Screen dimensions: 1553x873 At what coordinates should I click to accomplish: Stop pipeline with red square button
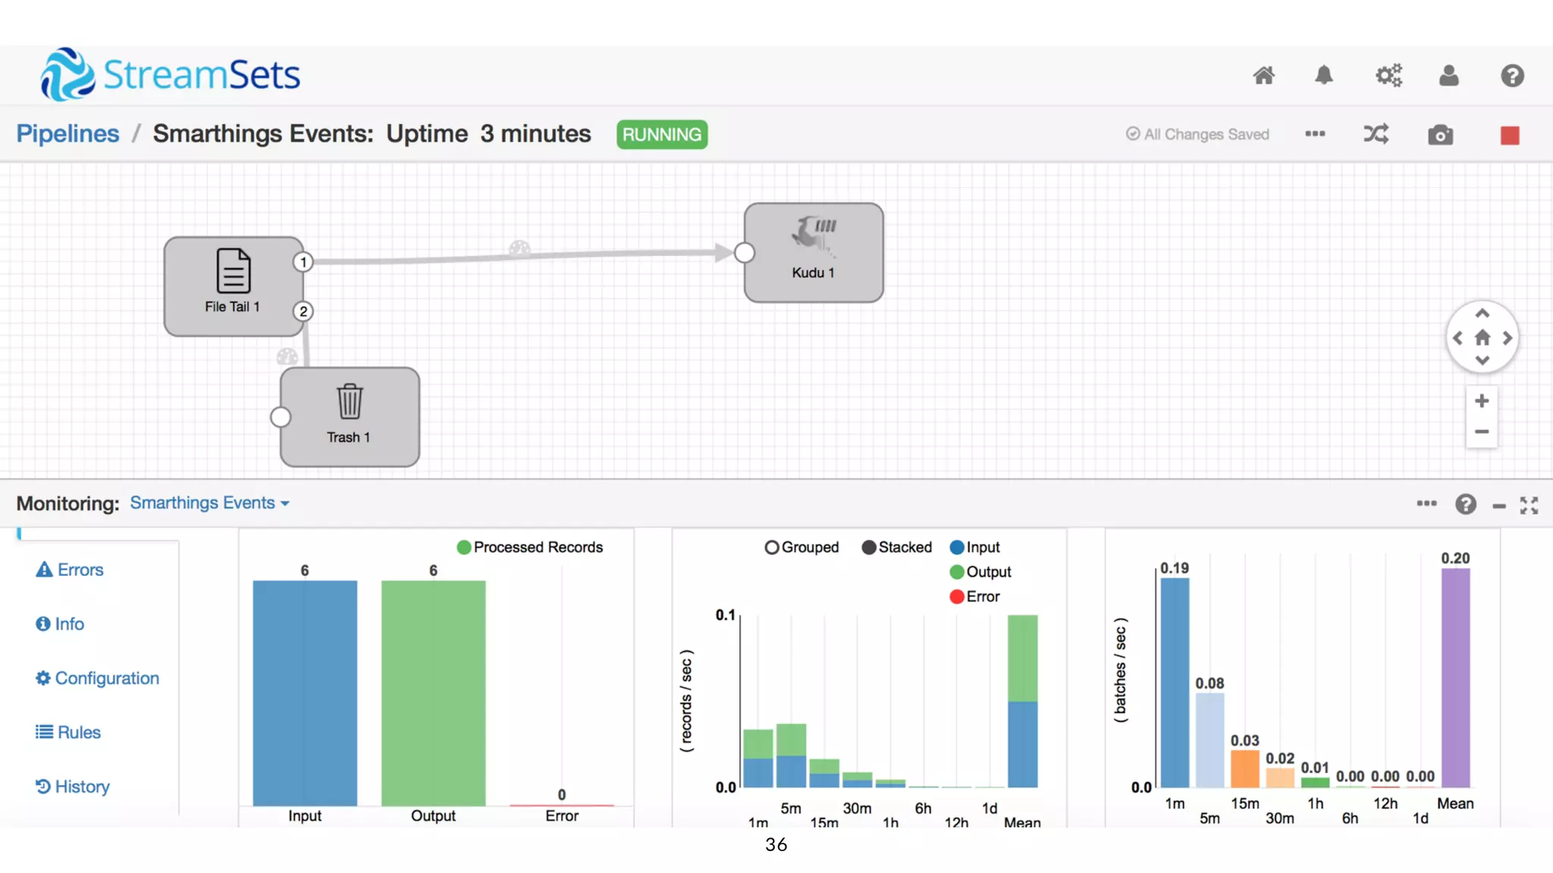coord(1509,136)
